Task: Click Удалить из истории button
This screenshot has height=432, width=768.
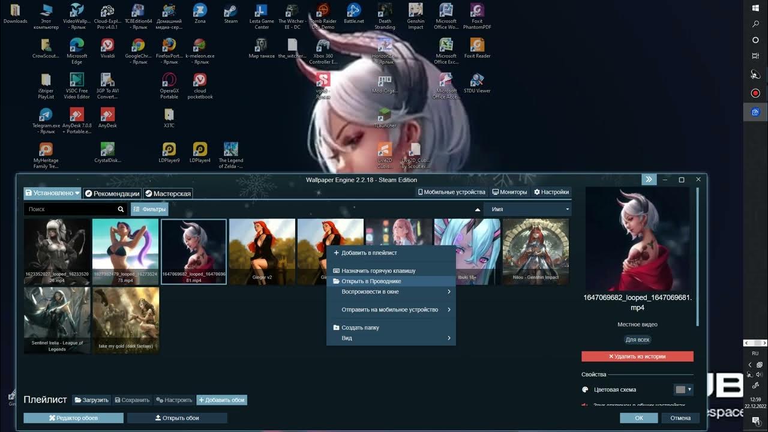Action: pyautogui.click(x=637, y=356)
